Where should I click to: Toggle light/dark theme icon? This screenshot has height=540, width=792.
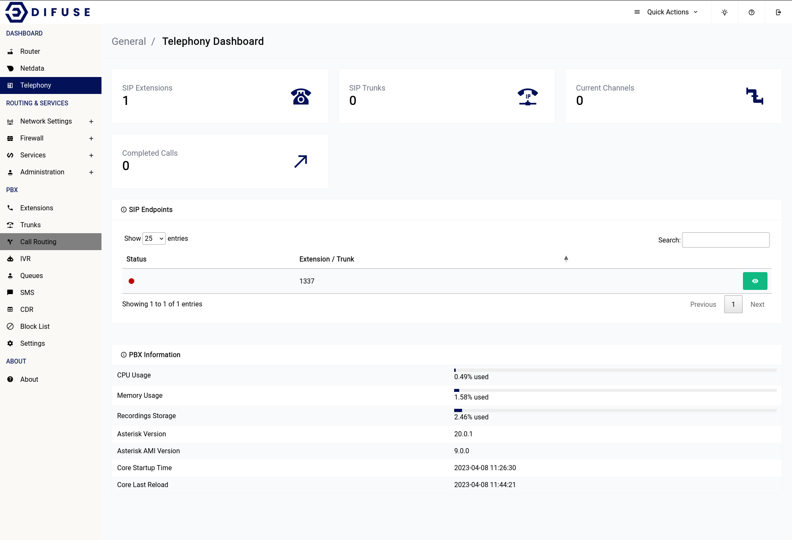pos(725,12)
